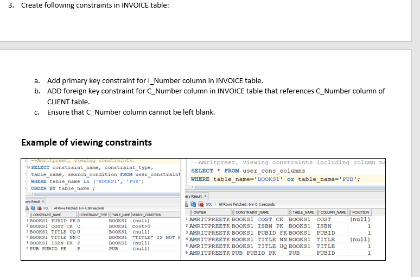Click 'SELECT * FROM user_cons_columns' line
420x277 pixels.
(x=248, y=171)
